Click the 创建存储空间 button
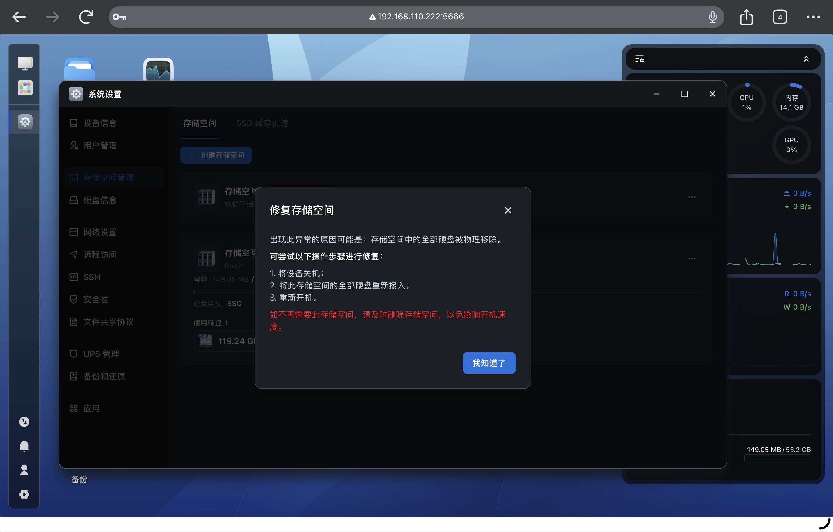Image resolution: width=833 pixels, height=532 pixels. point(216,155)
